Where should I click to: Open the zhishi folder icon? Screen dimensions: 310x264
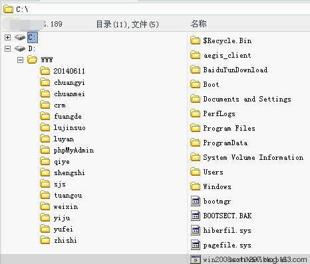pyautogui.click(x=45, y=240)
